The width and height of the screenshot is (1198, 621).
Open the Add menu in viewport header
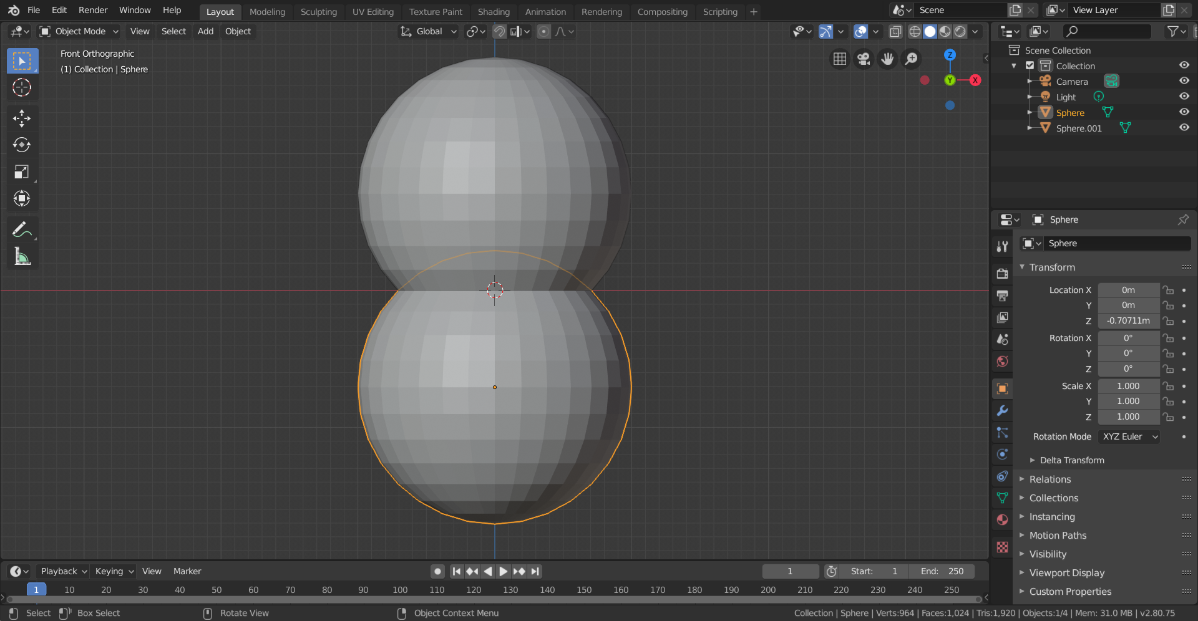click(x=205, y=31)
